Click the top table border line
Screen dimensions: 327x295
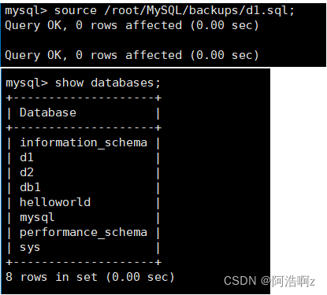(x=84, y=98)
